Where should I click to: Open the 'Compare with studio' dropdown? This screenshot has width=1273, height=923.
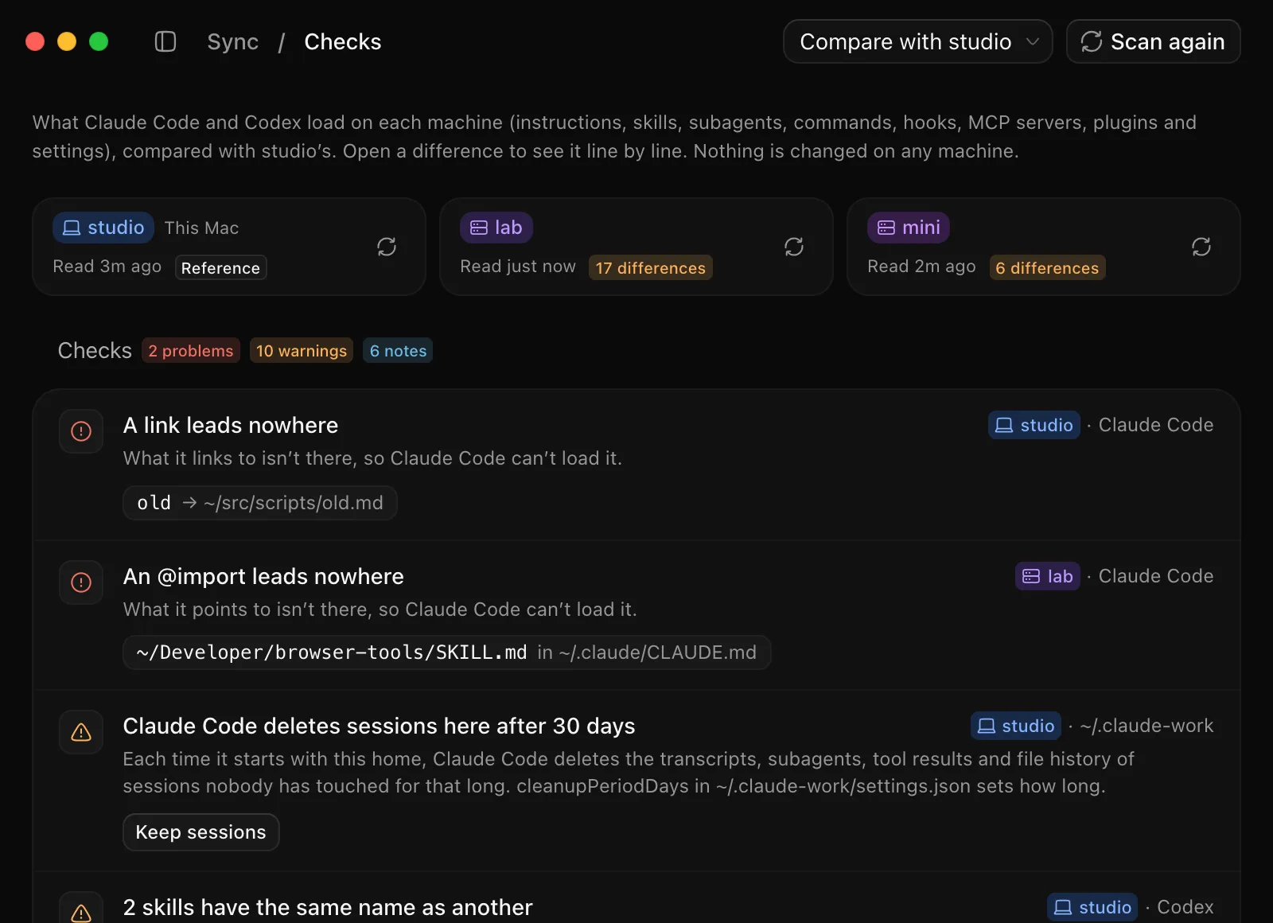(x=918, y=41)
